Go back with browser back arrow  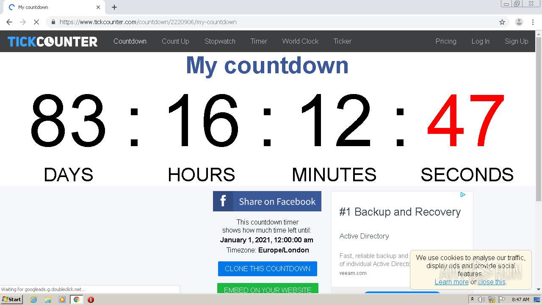9,22
